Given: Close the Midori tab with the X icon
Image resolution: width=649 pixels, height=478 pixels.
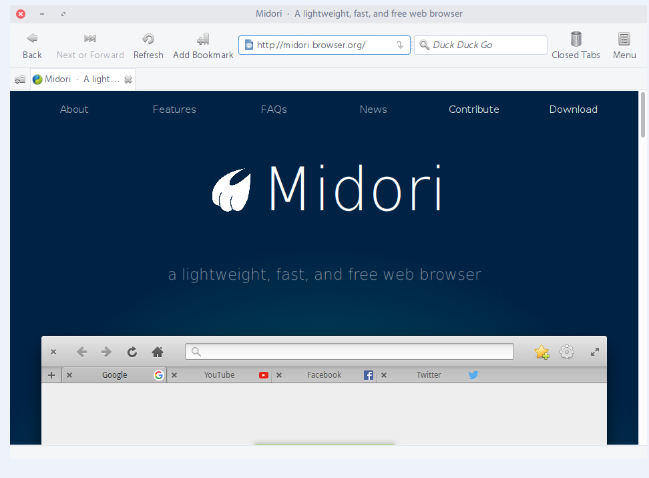Looking at the screenshot, I should [128, 79].
